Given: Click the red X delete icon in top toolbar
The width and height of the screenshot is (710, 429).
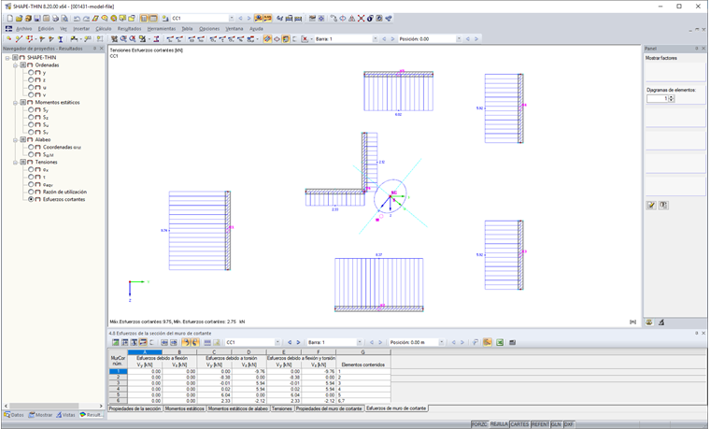Looking at the screenshot, I should pyautogui.click(x=361, y=18).
